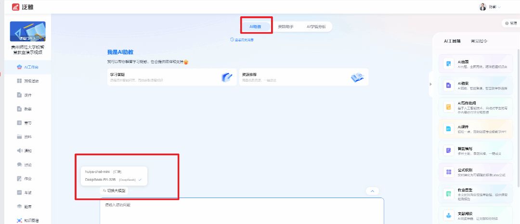520x224 pixels.
Task: Select the AI助教 tab
Action: pyautogui.click(x=255, y=26)
